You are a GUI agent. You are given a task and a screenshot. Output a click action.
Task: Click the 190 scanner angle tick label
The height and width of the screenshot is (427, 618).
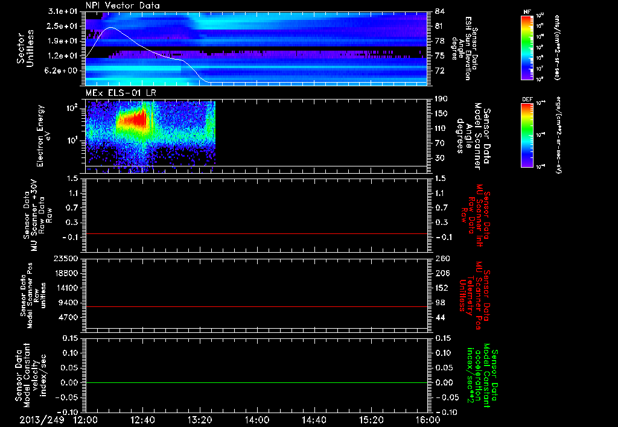(442, 99)
